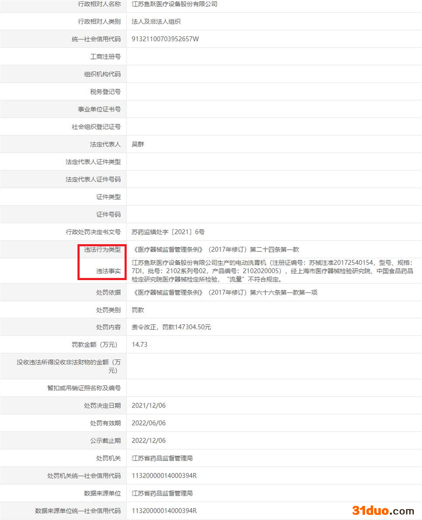The width and height of the screenshot is (422, 520).
Task: Click the penalty validity date 2022/06/06
Action: click(149, 423)
